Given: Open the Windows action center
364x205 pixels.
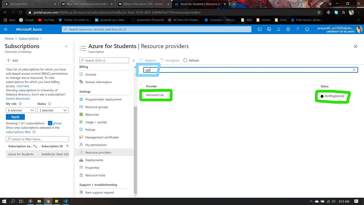Looking at the screenshot, I should click(x=356, y=201).
